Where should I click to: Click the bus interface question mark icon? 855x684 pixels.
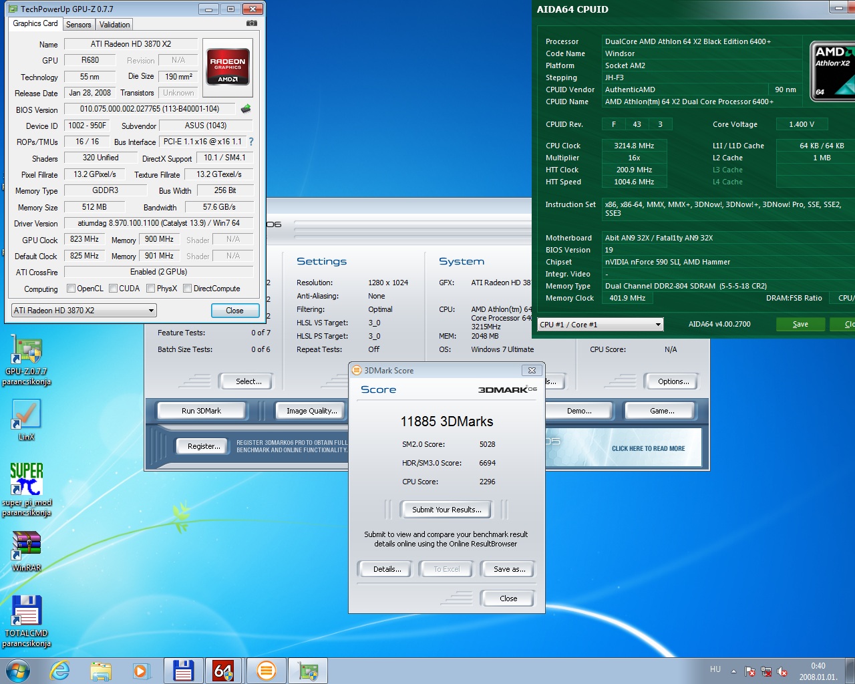251,142
